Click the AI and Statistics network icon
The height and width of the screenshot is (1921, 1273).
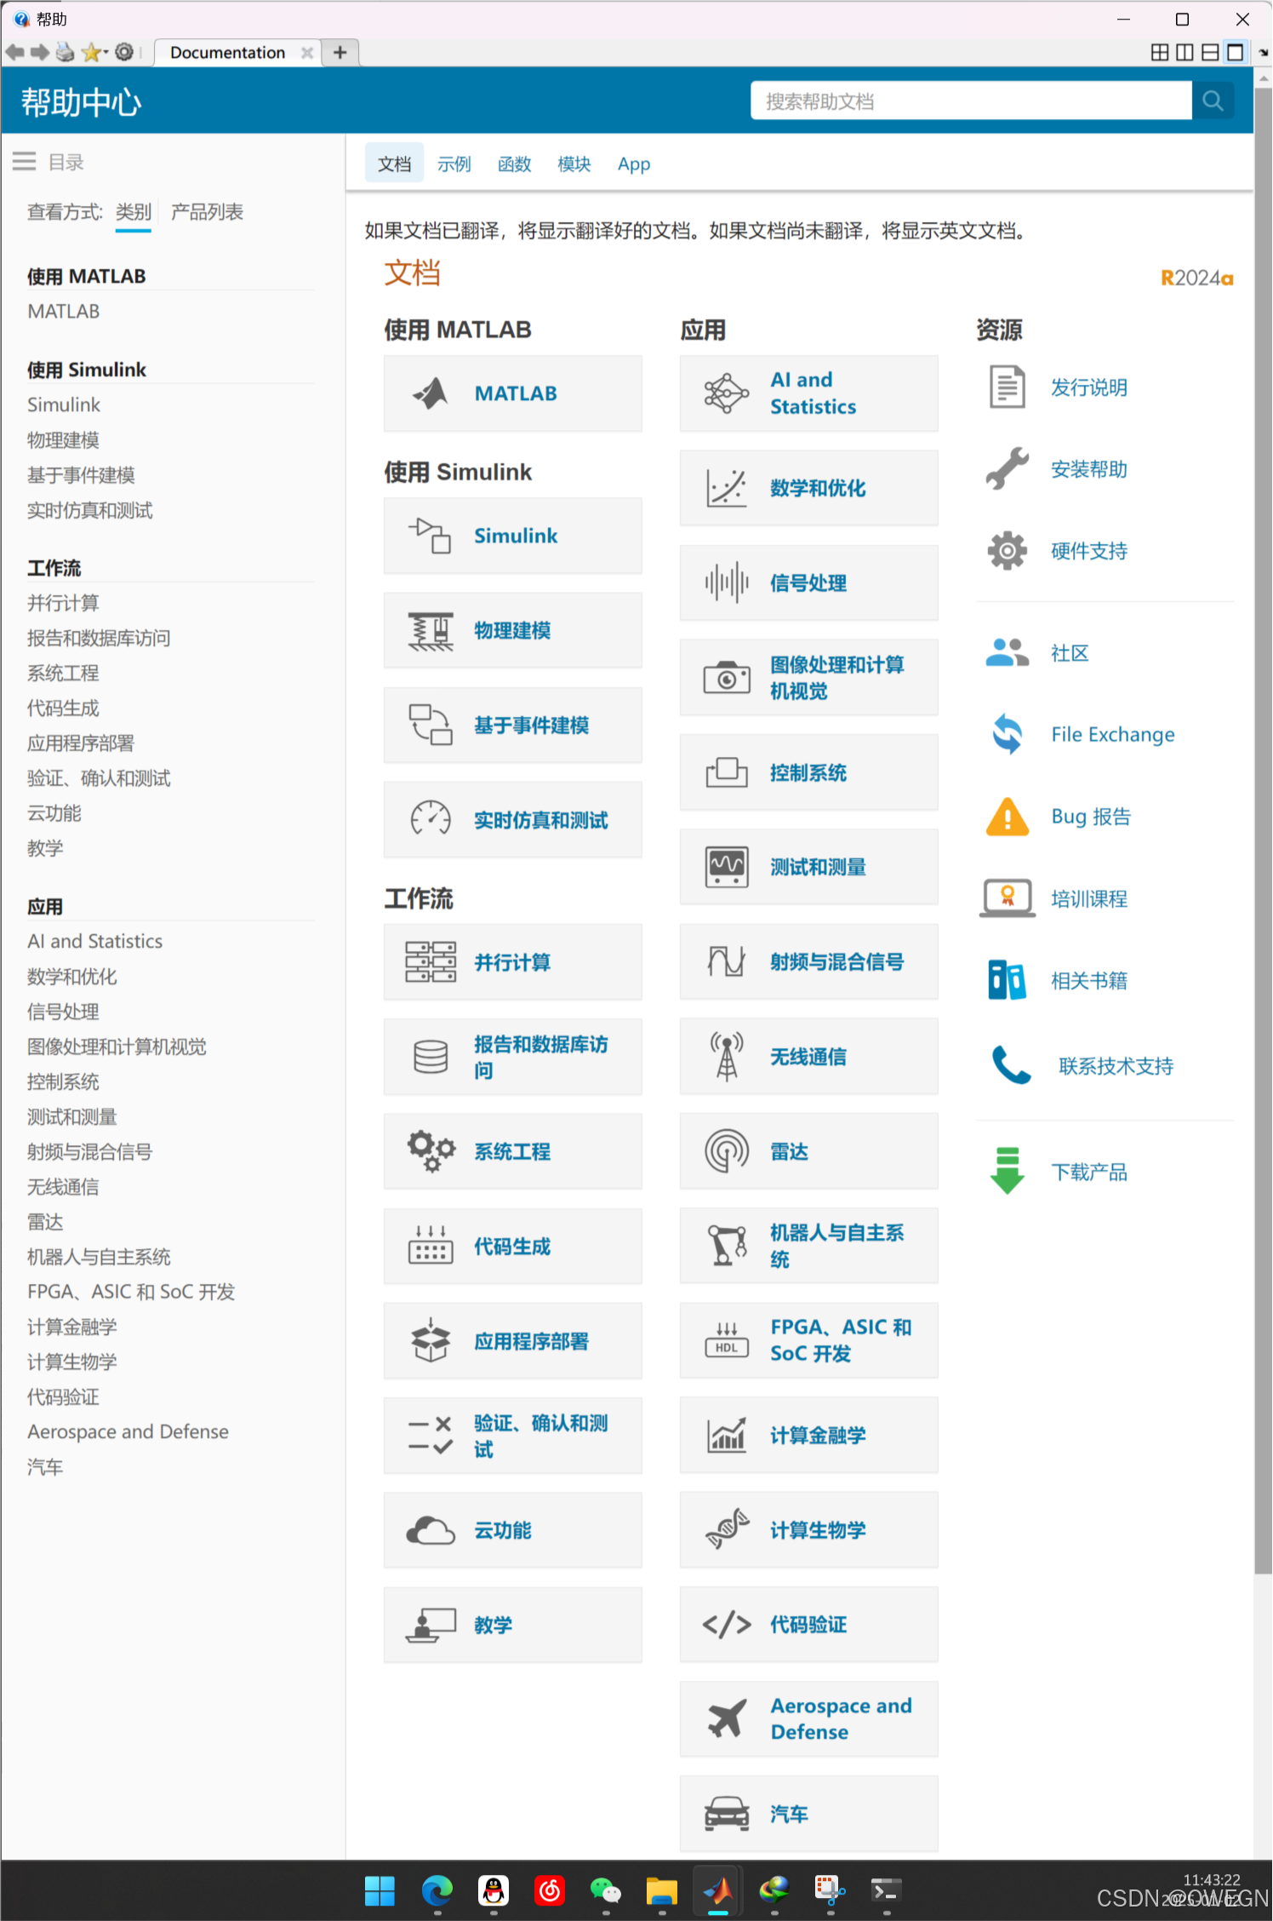coord(727,393)
